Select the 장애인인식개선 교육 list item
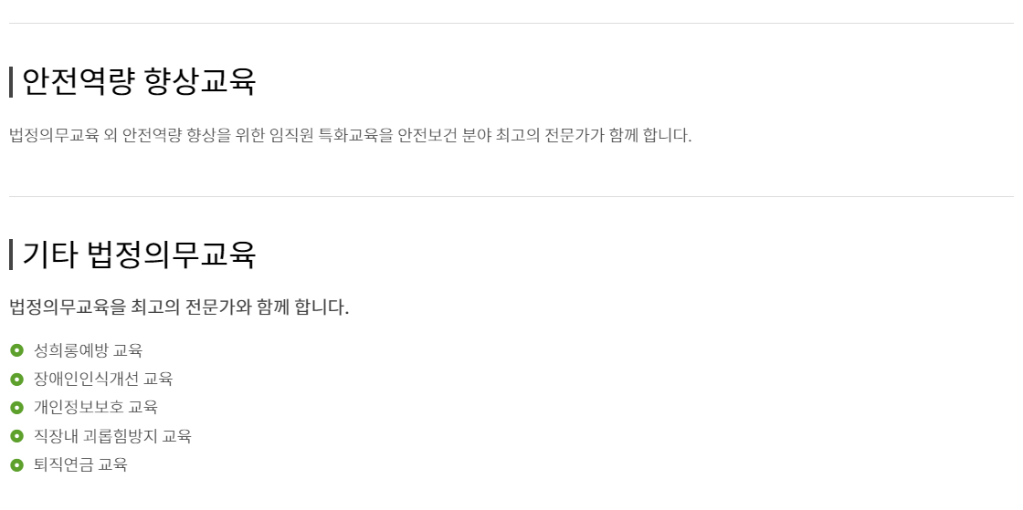Screen dimensions: 1023x510 [103, 379]
